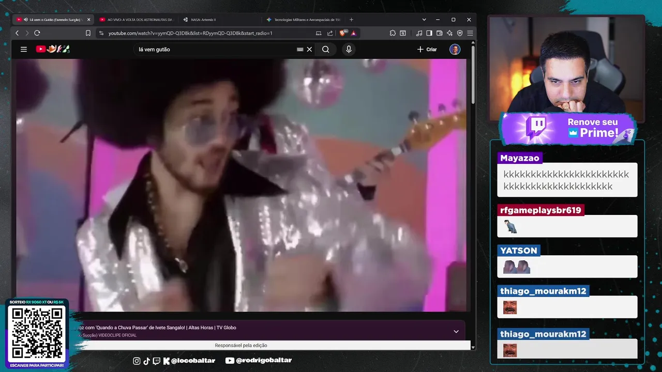Screen dimensions: 662x372
Task: Go to the YouTube home logo
Action: [53, 49]
